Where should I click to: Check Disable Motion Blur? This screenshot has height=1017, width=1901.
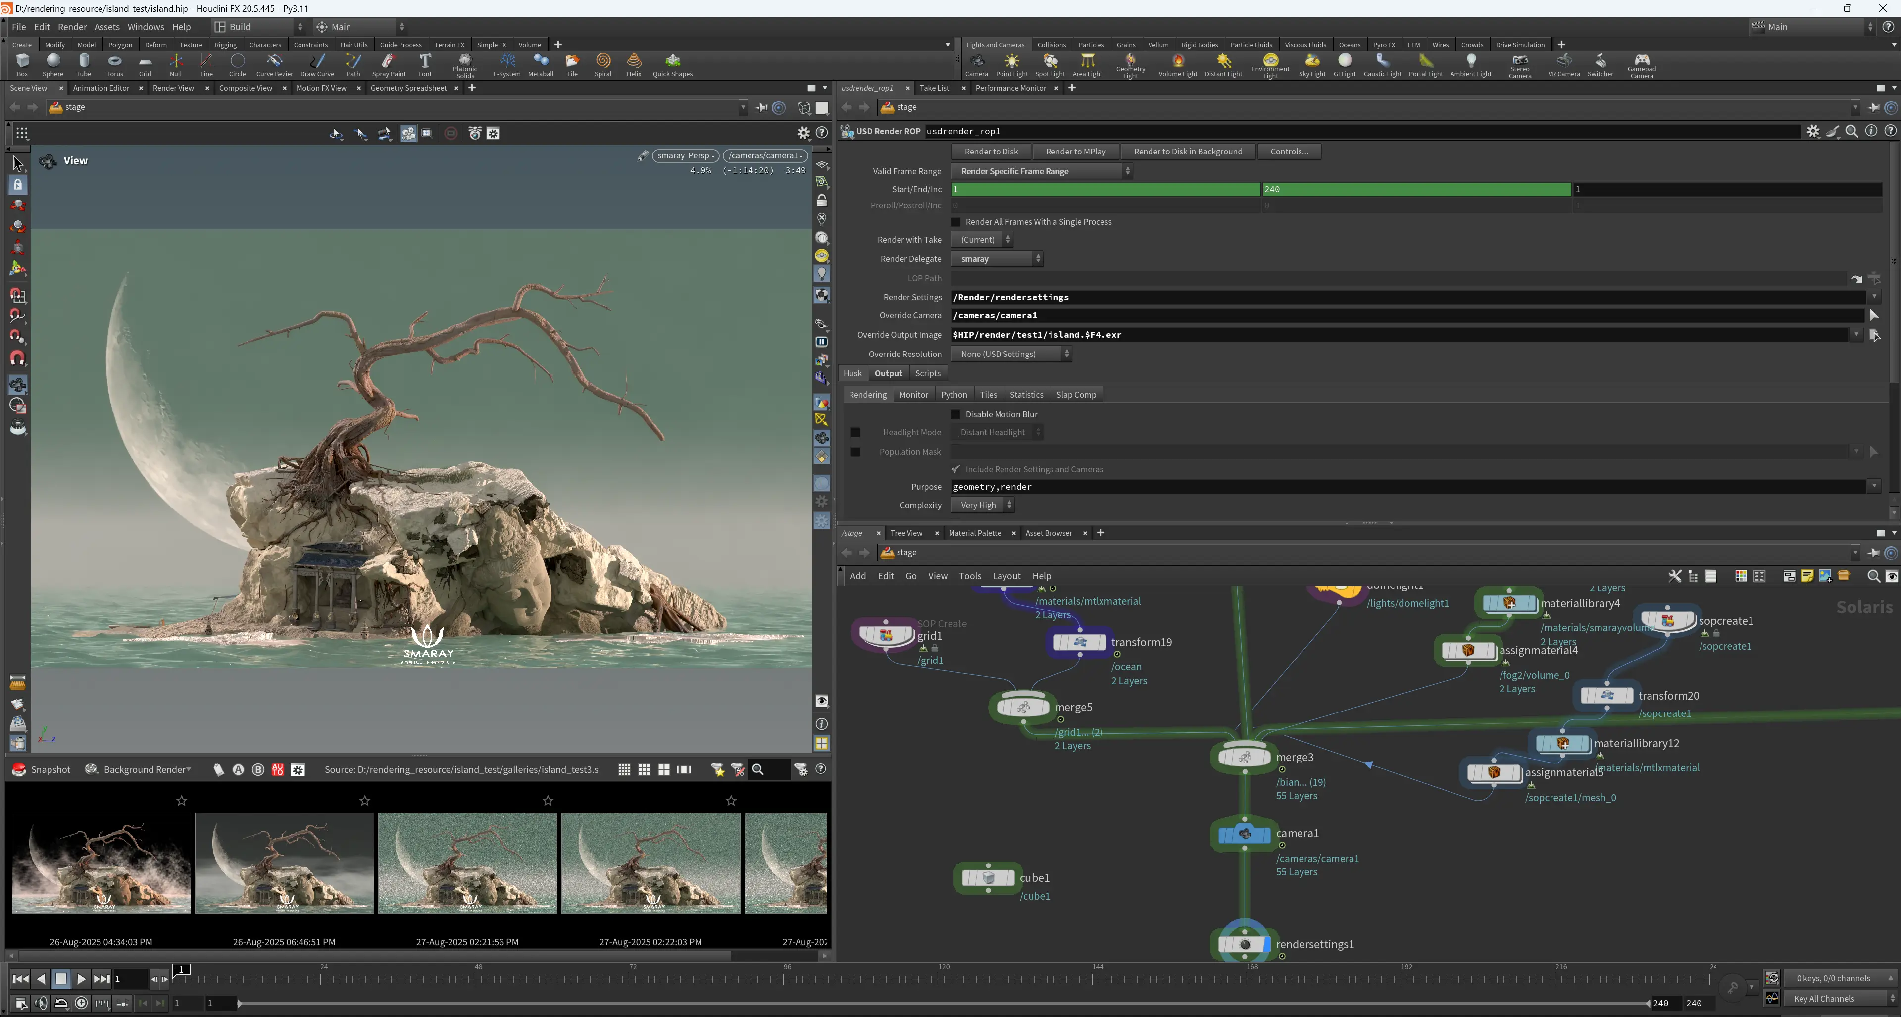point(955,415)
